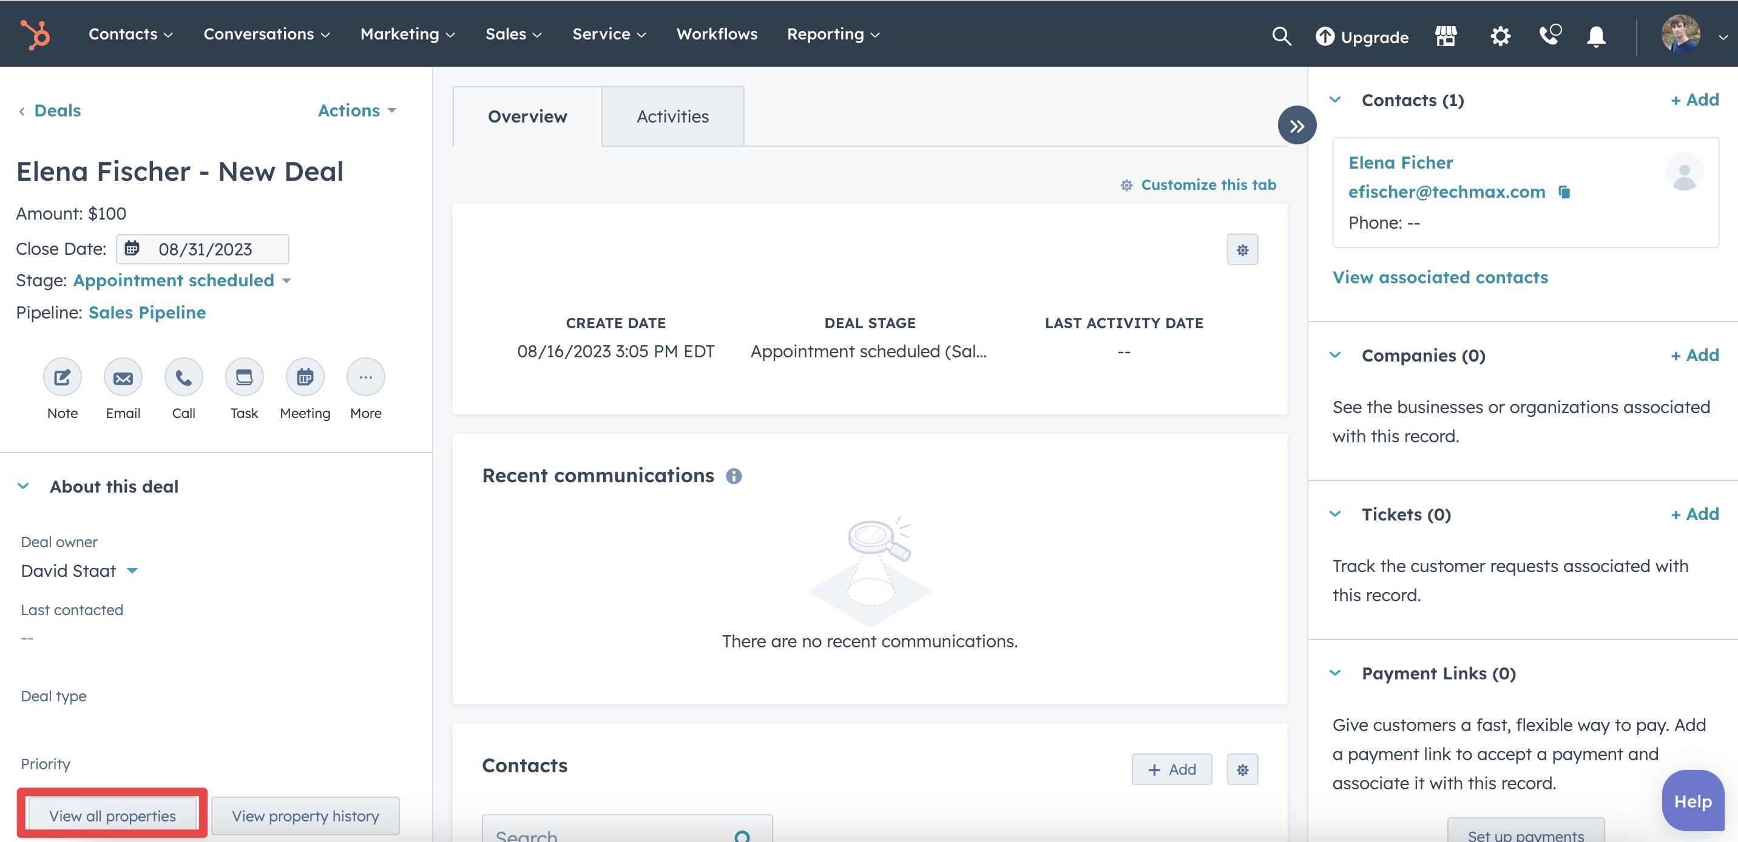Viewport: 1738px width, 842px height.
Task: Open the Actions dropdown
Action: [357, 110]
